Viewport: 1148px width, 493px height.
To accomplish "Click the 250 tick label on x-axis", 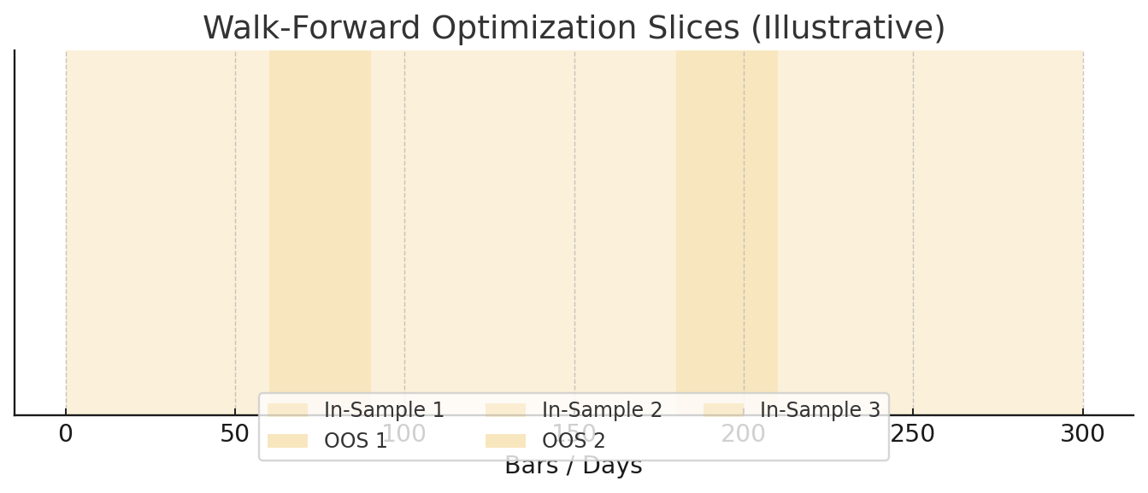I will click(x=913, y=434).
